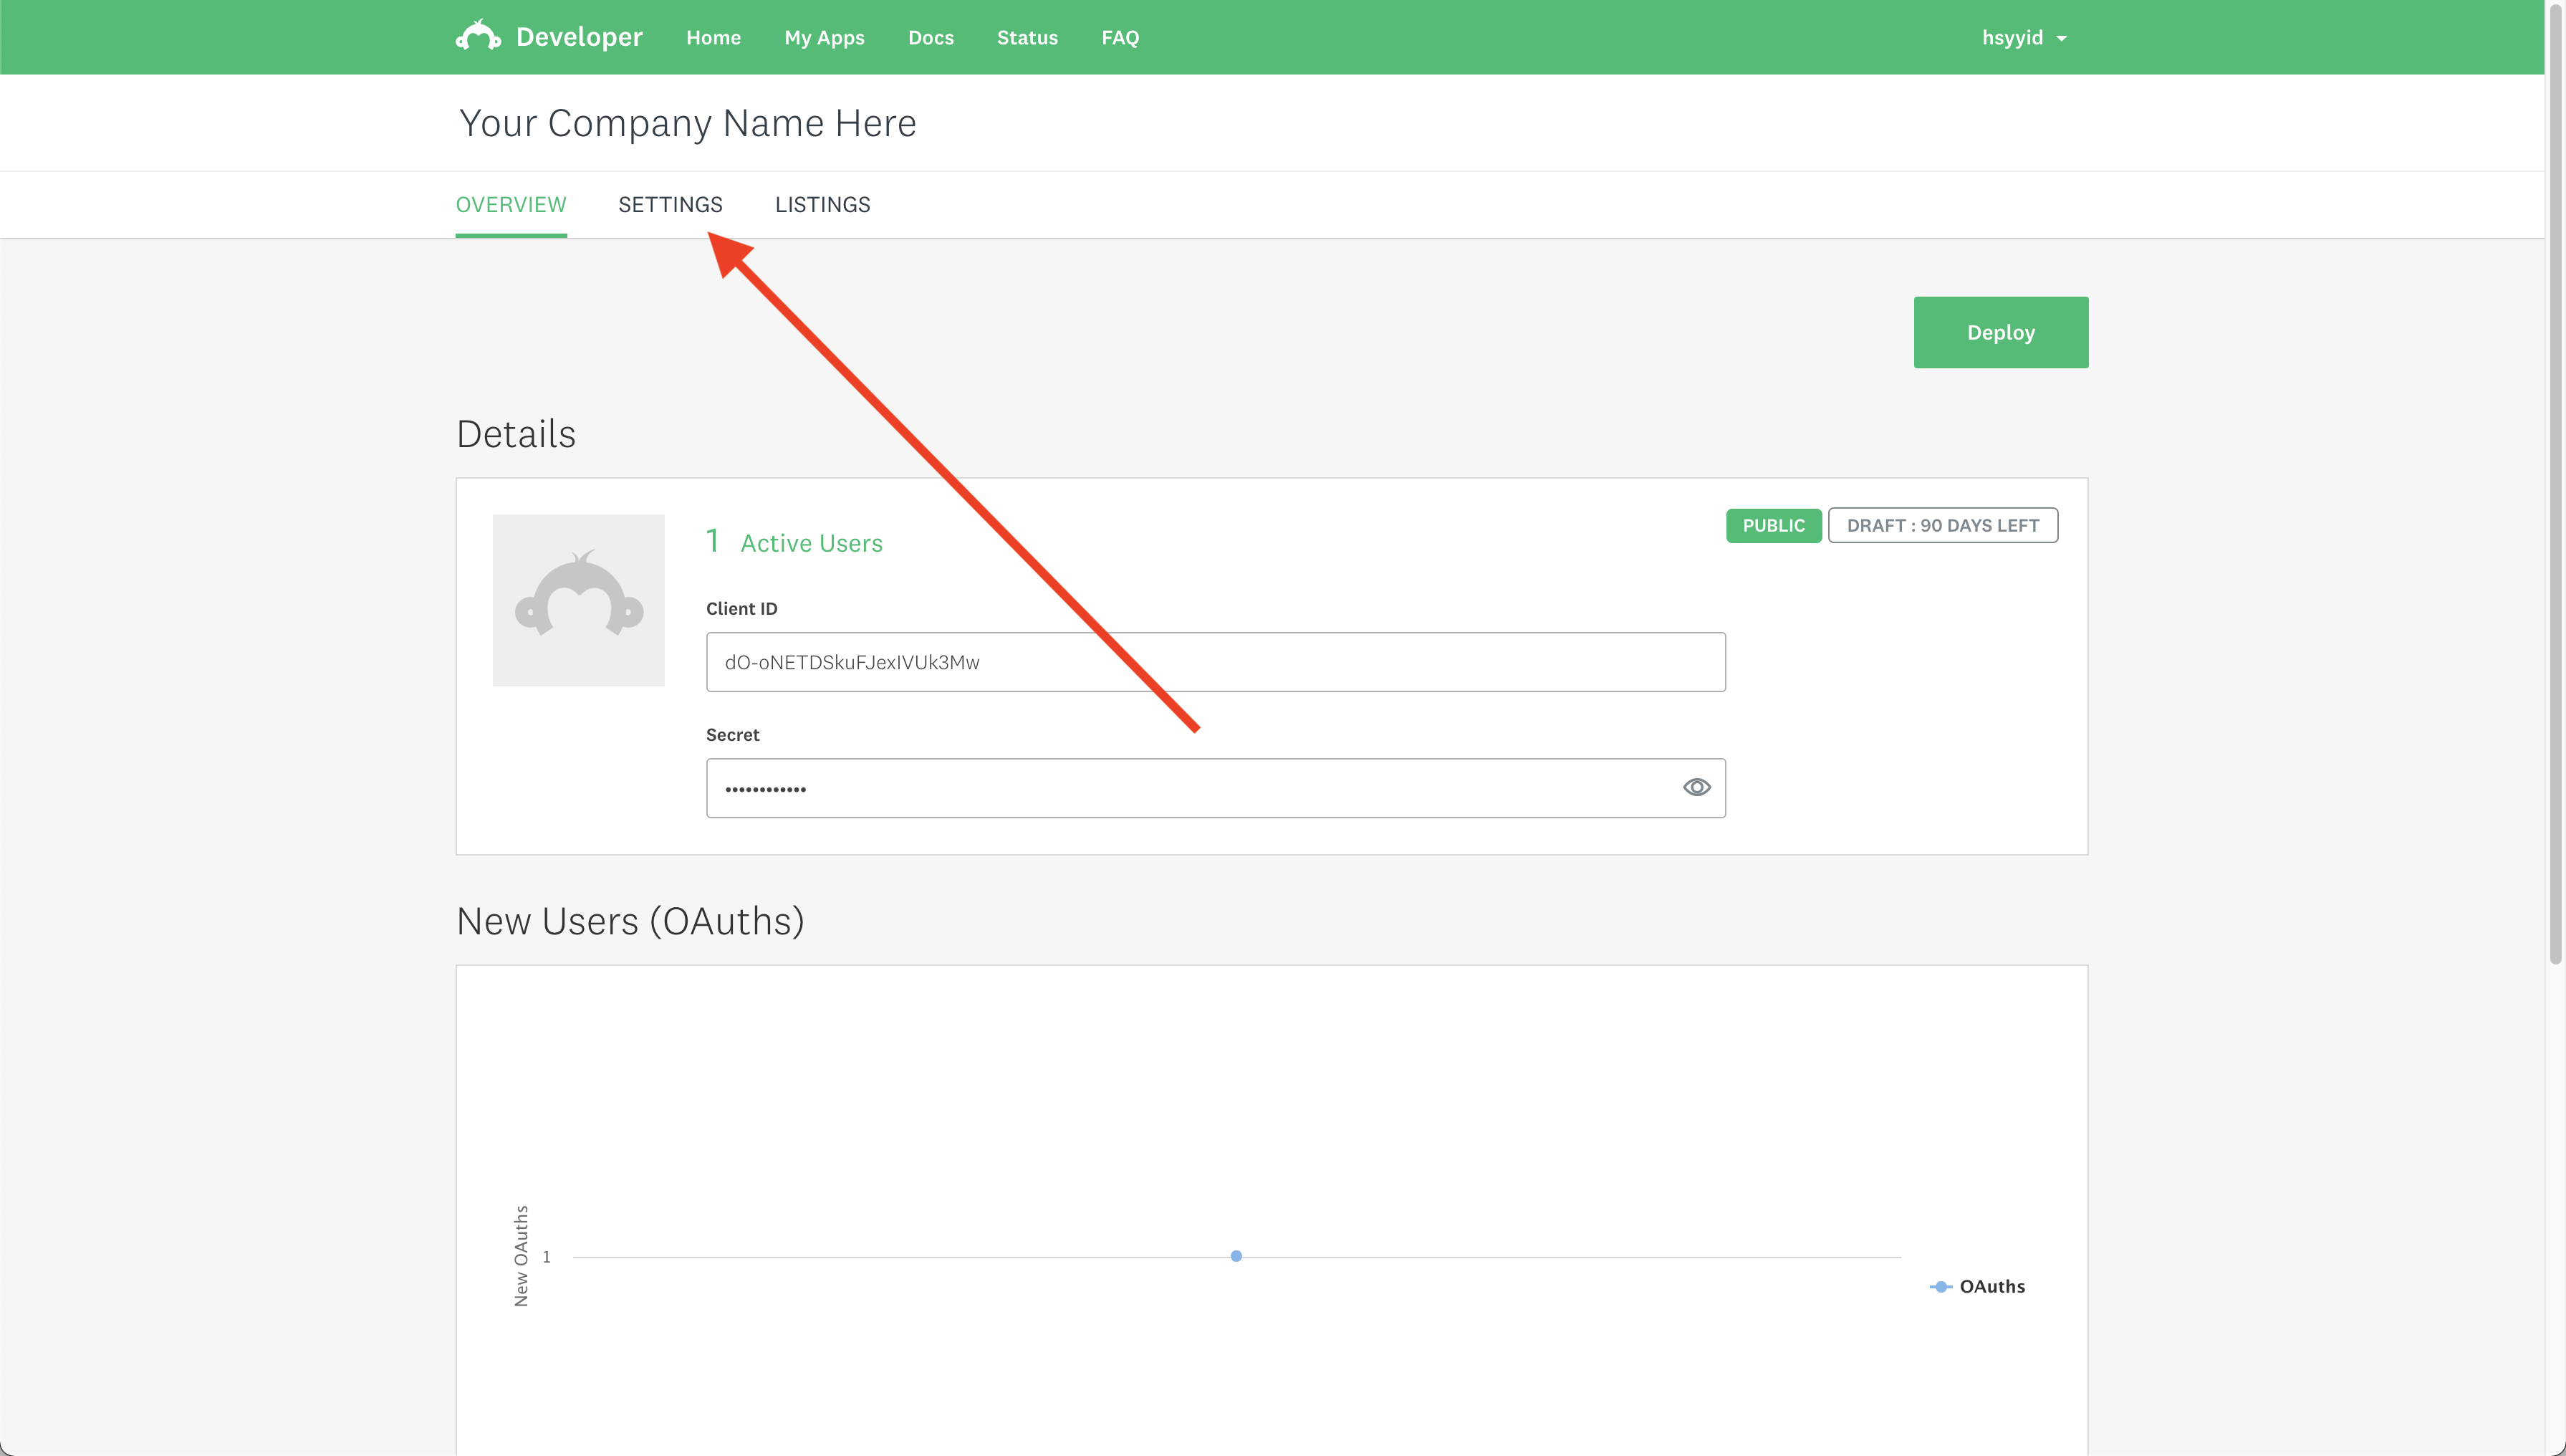This screenshot has width=2566, height=1456.
Task: Select the OVERVIEW tab
Action: (x=511, y=205)
